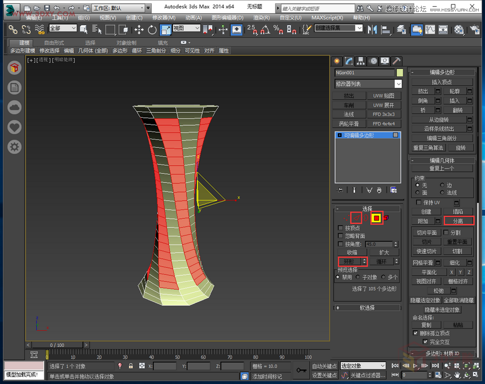Check the 忽略背面 checkbox
The image size is (485, 384).
pos(340,236)
